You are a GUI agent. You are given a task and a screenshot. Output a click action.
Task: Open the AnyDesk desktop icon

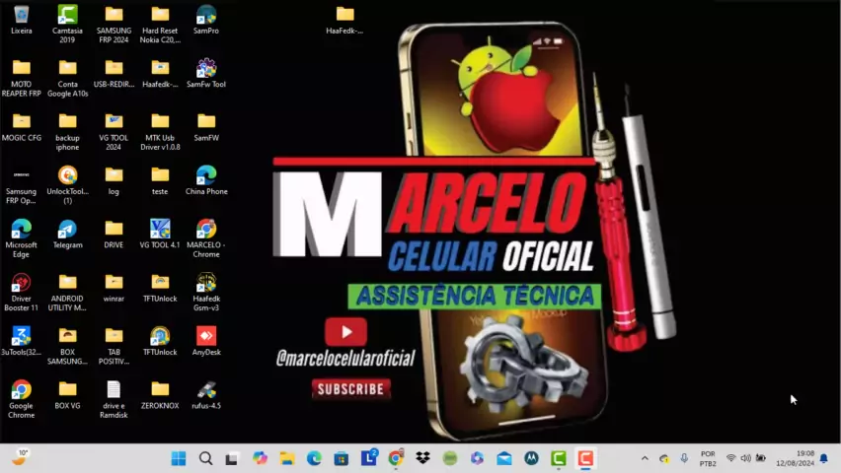point(206,336)
